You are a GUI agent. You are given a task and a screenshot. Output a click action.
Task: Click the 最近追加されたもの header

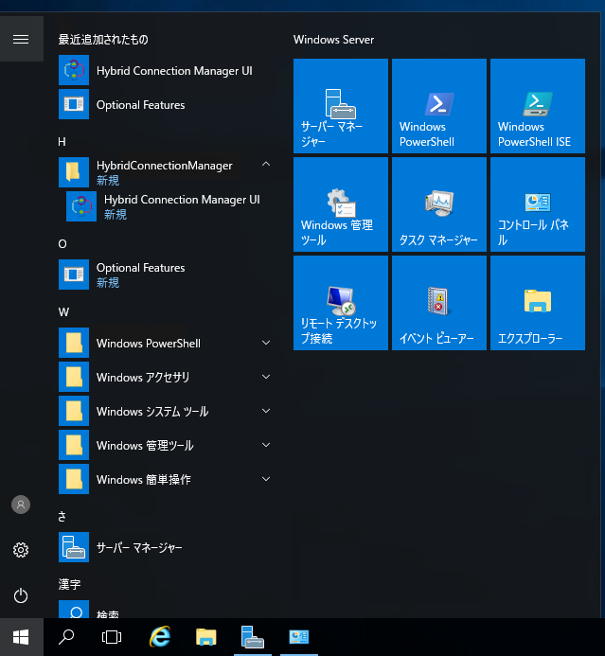click(103, 40)
